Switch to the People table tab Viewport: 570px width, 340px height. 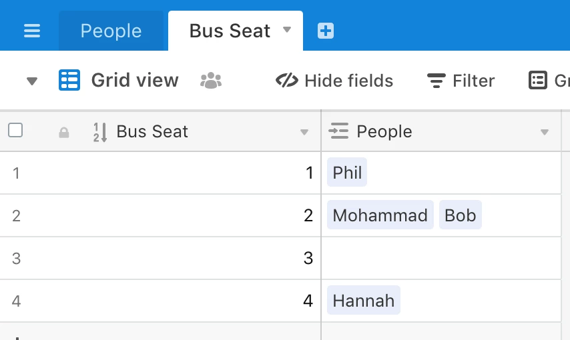pyautogui.click(x=111, y=31)
